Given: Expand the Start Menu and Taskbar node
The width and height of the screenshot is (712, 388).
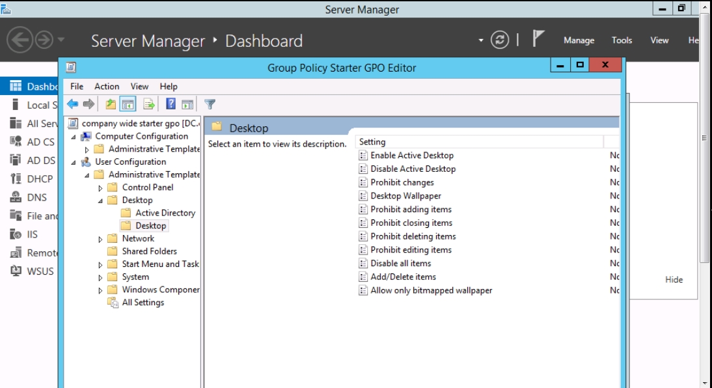Looking at the screenshot, I should 100,264.
